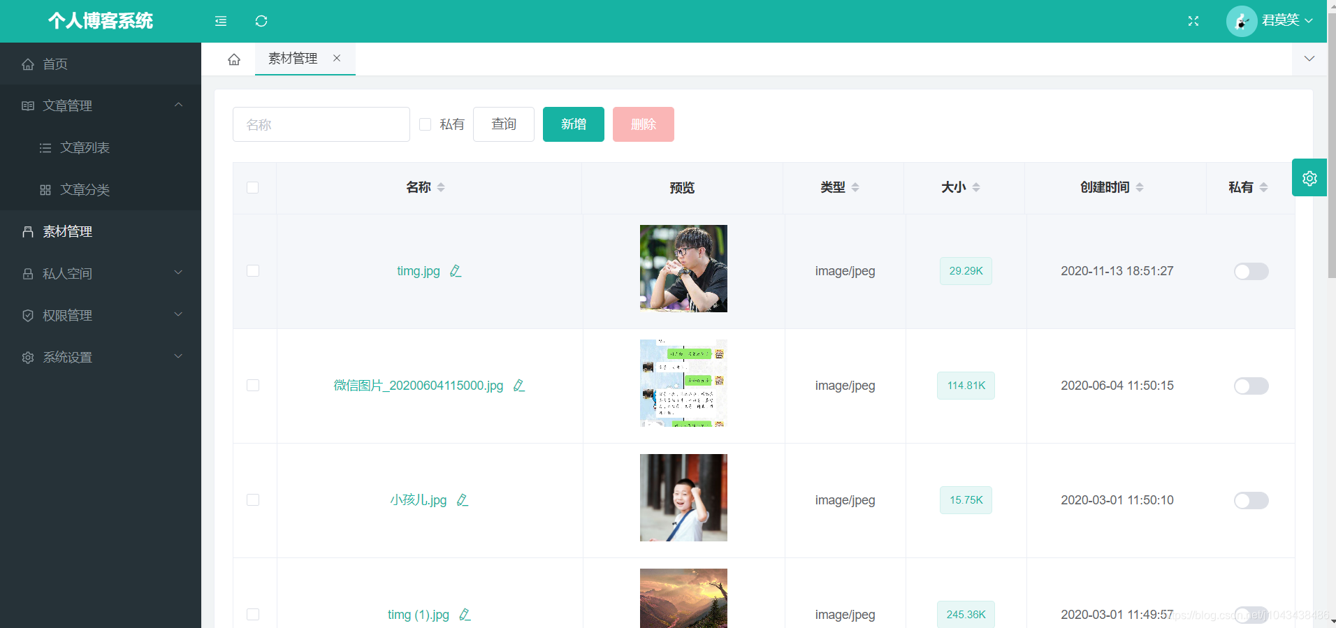Check the row for timg.jpg
Screen dimensions: 1336x628
coord(253,270)
